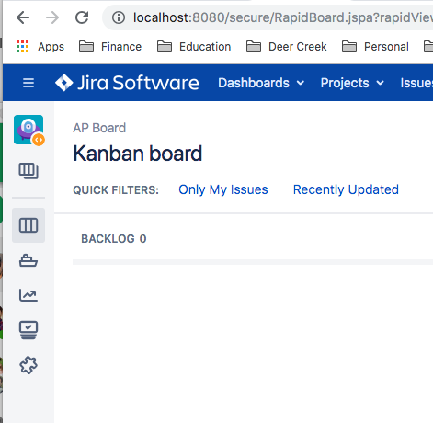Click the Jira Software logo
This screenshot has height=423, width=433.
[127, 83]
